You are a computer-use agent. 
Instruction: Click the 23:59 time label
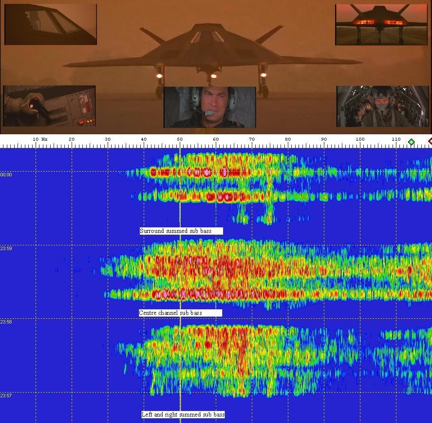(6, 249)
